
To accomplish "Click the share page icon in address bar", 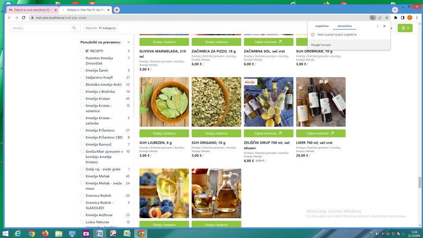I will click(380, 18).
